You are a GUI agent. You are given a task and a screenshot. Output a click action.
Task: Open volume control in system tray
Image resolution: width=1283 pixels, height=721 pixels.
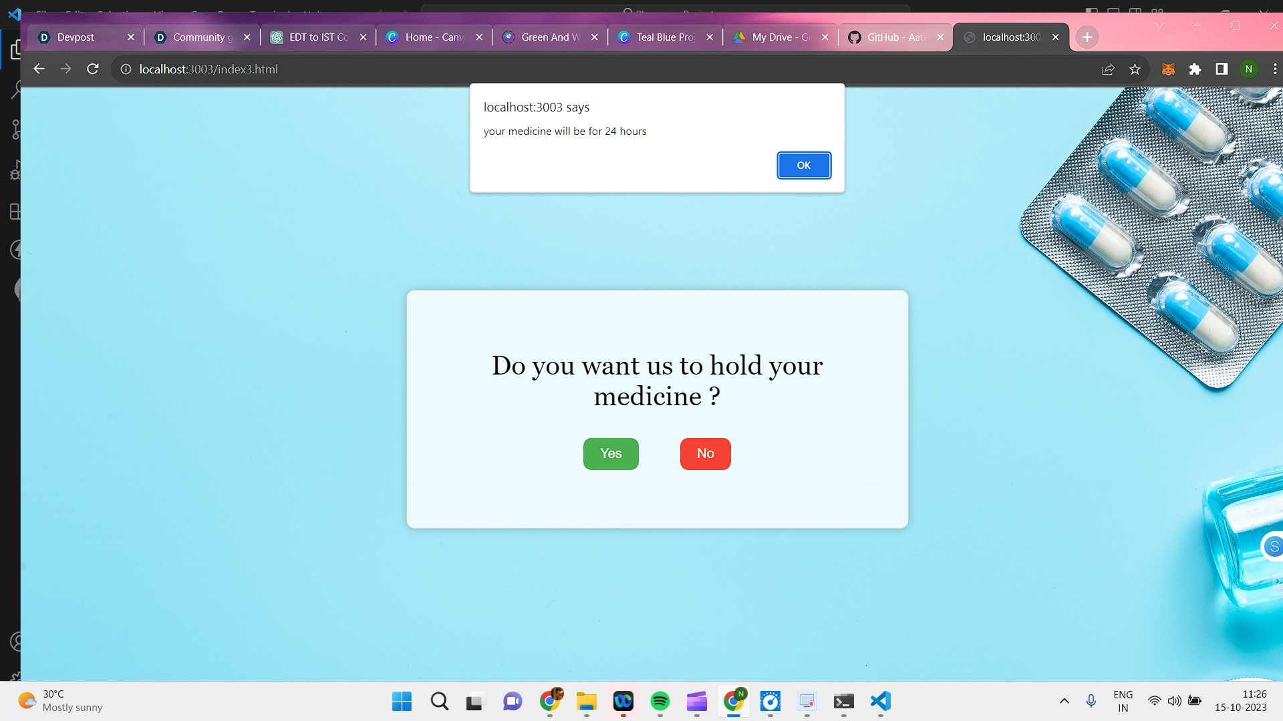[x=1174, y=701]
